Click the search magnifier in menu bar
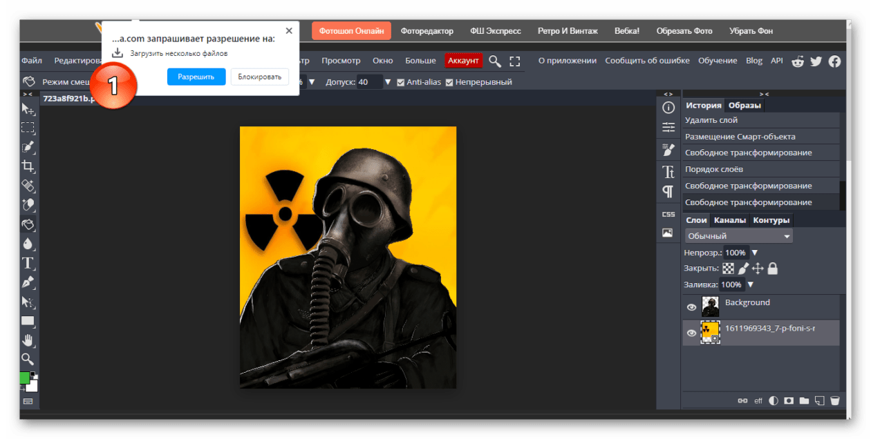This screenshot has height=439, width=871. [494, 61]
